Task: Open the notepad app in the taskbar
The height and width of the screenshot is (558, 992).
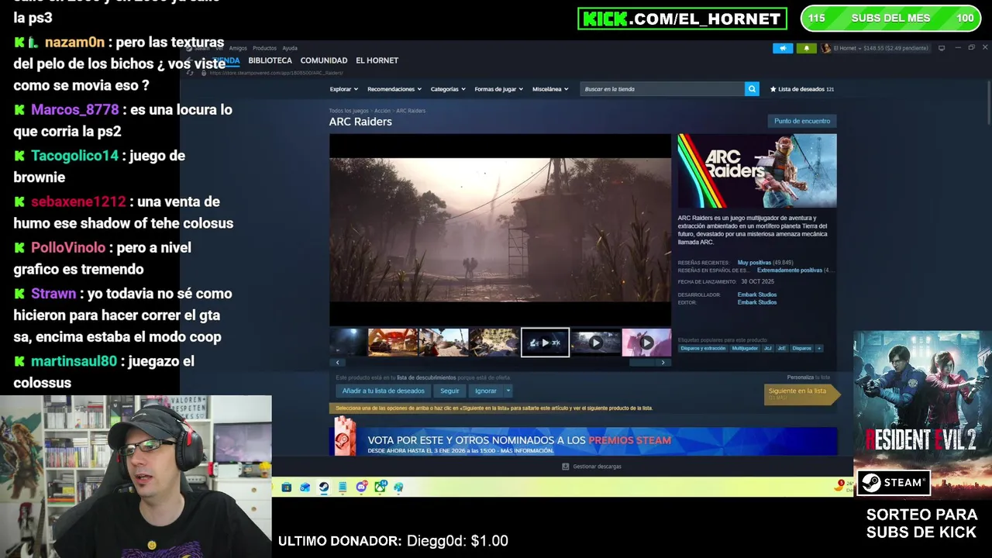Action: 343,487
